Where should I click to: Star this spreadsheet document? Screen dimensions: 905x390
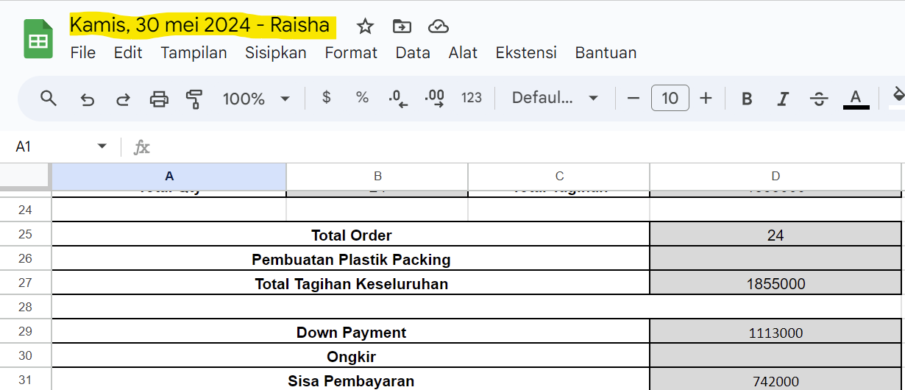pyautogui.click(x=365, y=26)
